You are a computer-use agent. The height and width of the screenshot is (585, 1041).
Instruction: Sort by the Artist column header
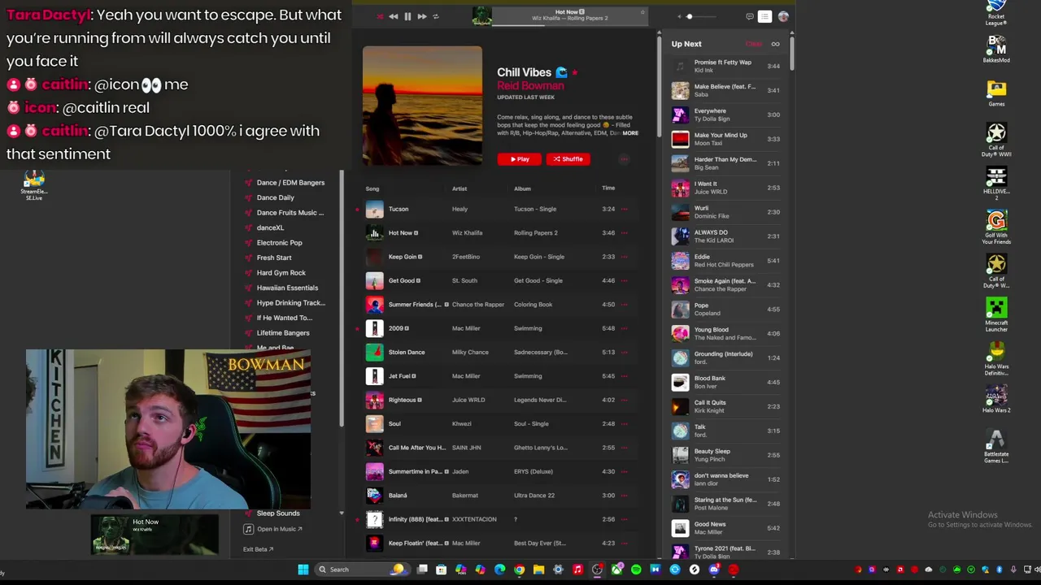(460, 188)
